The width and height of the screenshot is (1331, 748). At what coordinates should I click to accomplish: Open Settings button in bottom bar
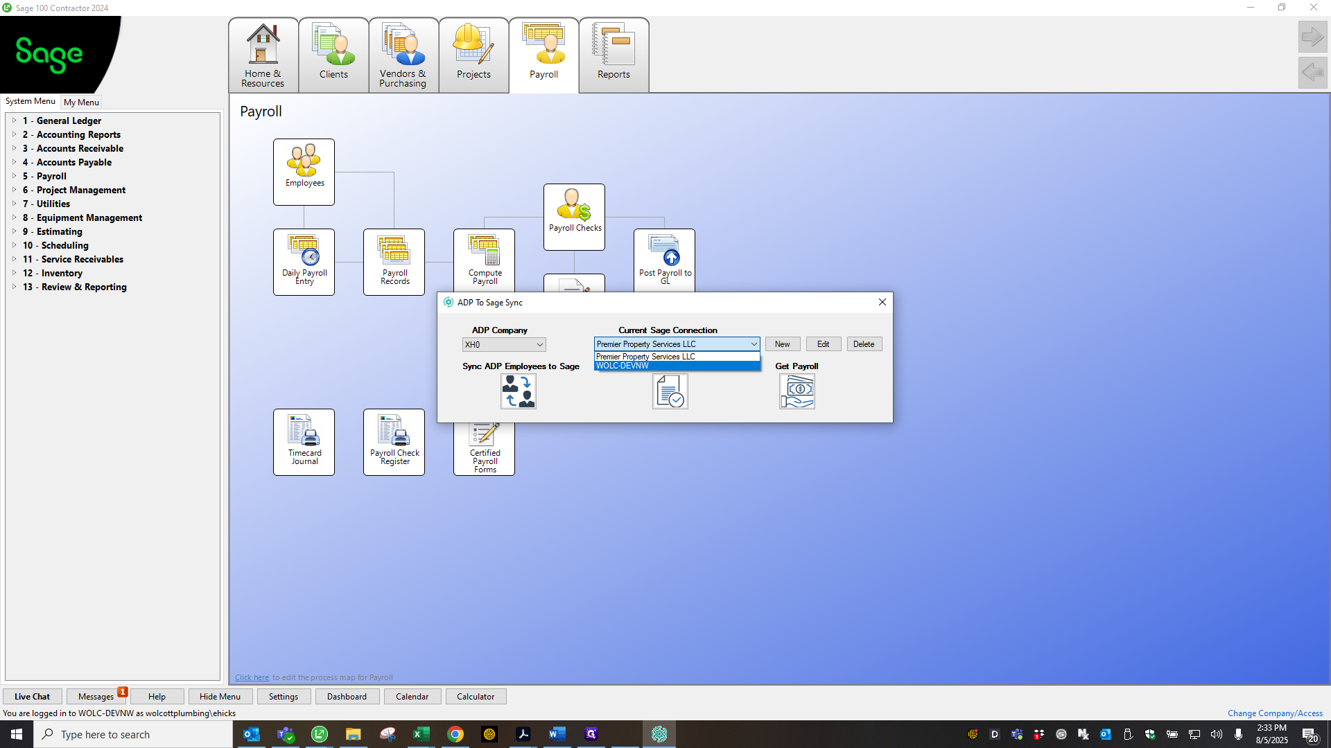click(x=284, y=697)
